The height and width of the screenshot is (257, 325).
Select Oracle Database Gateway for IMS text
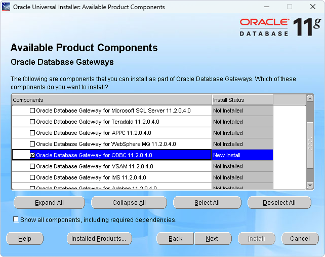(91, 177)
